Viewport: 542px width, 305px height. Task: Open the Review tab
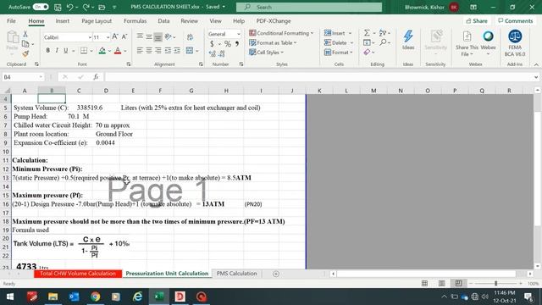[189, 20]
